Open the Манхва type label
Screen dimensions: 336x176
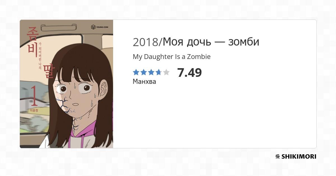coord(144,82)
